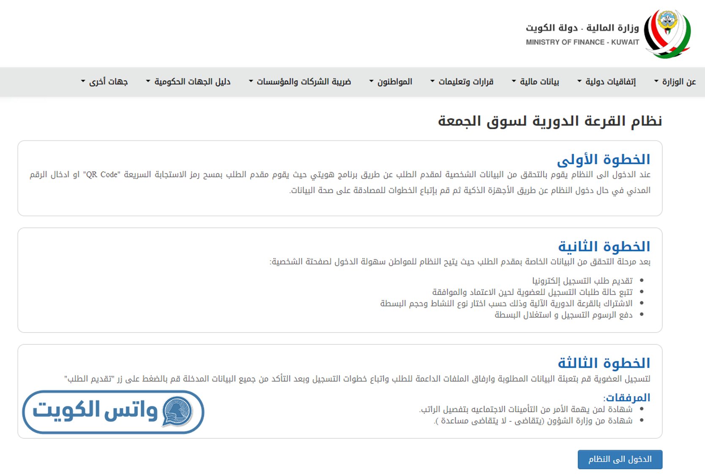Screen dimensions: 705x476
Task: Open the قرارات وتعليمات menu item
Action: point(466,82)
